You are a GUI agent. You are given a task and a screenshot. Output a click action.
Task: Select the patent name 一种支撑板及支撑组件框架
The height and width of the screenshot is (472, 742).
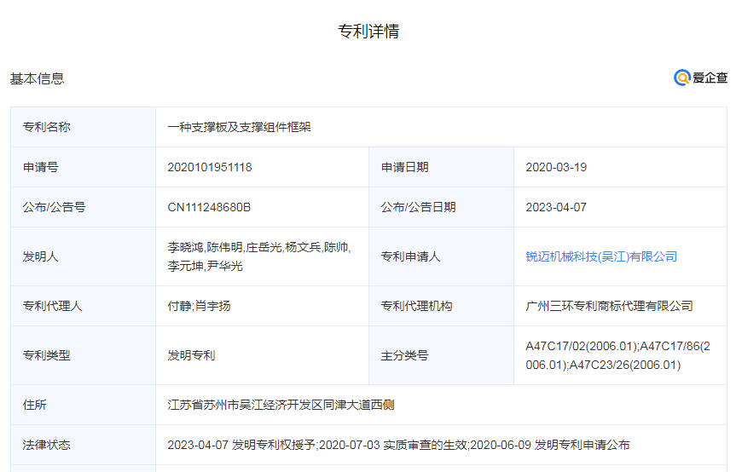(239, 127)
